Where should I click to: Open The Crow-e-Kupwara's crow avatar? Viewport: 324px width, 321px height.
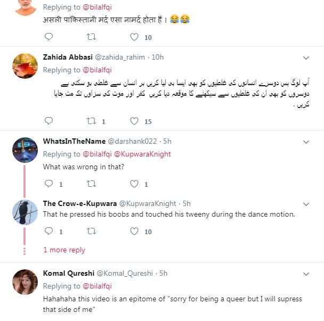coord(25,212)
